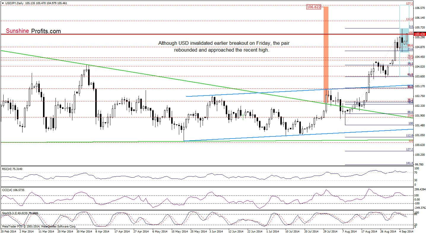Select the 299.4394 value on the CCI axis
The width and height of the screenshot is (426, 234).
pos(420,189)
